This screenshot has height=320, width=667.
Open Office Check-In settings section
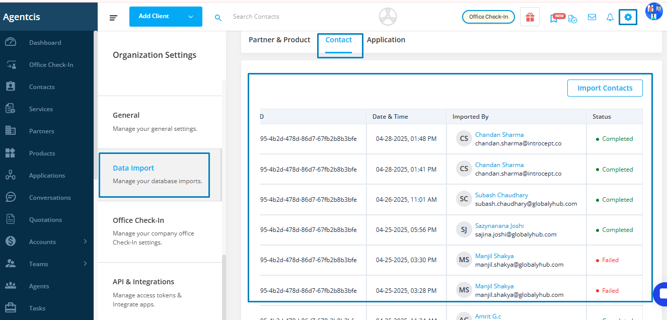pyautogui.click(x=160, y=231)
